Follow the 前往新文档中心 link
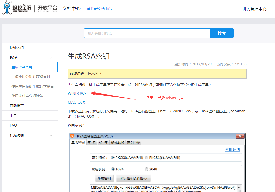Screen dimensions: 275x192 point(99,9)
